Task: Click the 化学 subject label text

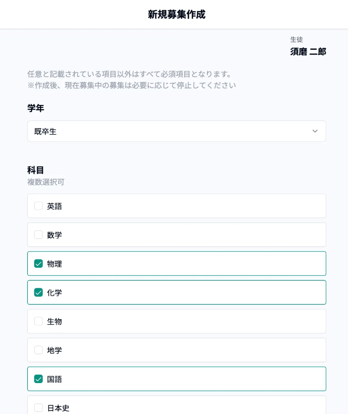Action: [x=55, y=293]
